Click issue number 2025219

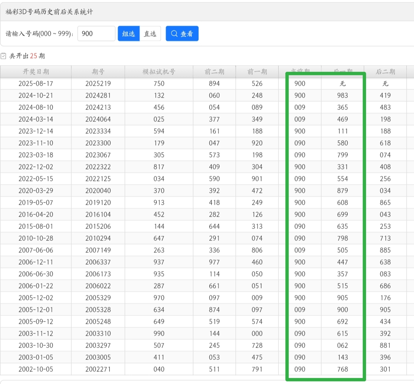[98, 84]
